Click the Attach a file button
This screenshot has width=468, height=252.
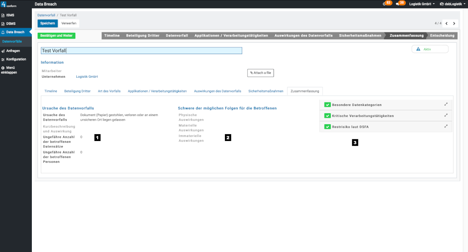point(261,73)
